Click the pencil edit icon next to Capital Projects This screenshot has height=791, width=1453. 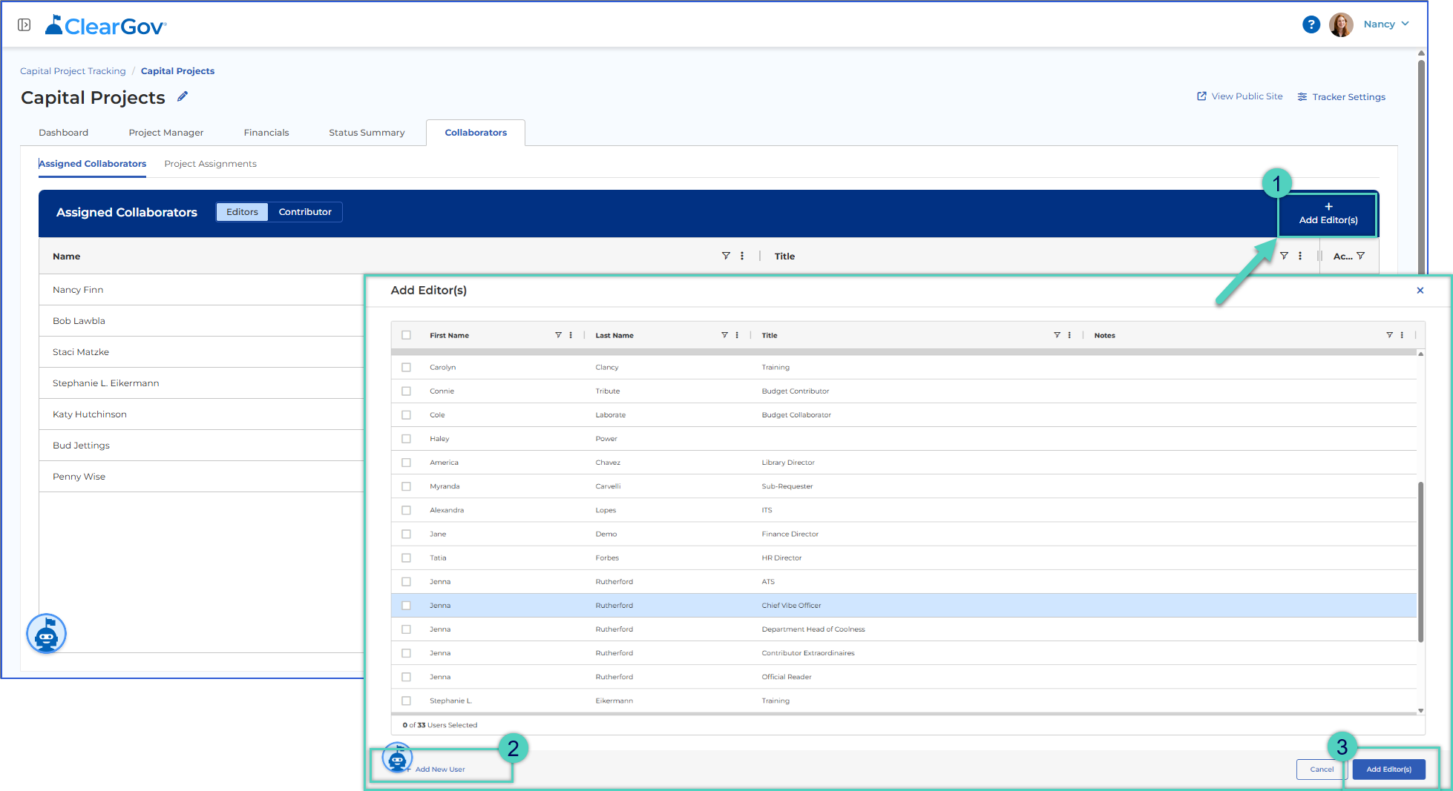pos(183,96)
